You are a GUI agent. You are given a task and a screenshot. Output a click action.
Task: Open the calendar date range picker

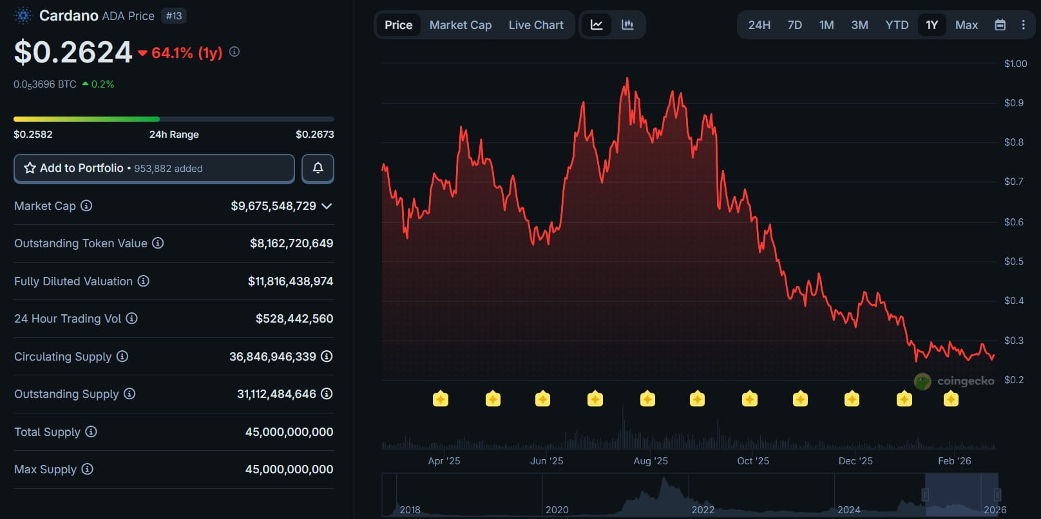1000,25
